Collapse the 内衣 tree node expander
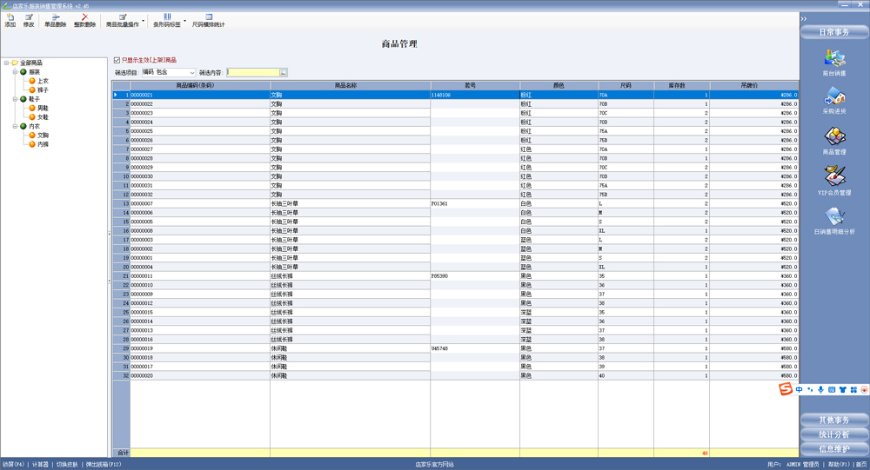This screenshot has height=470, width=870. 15,126
